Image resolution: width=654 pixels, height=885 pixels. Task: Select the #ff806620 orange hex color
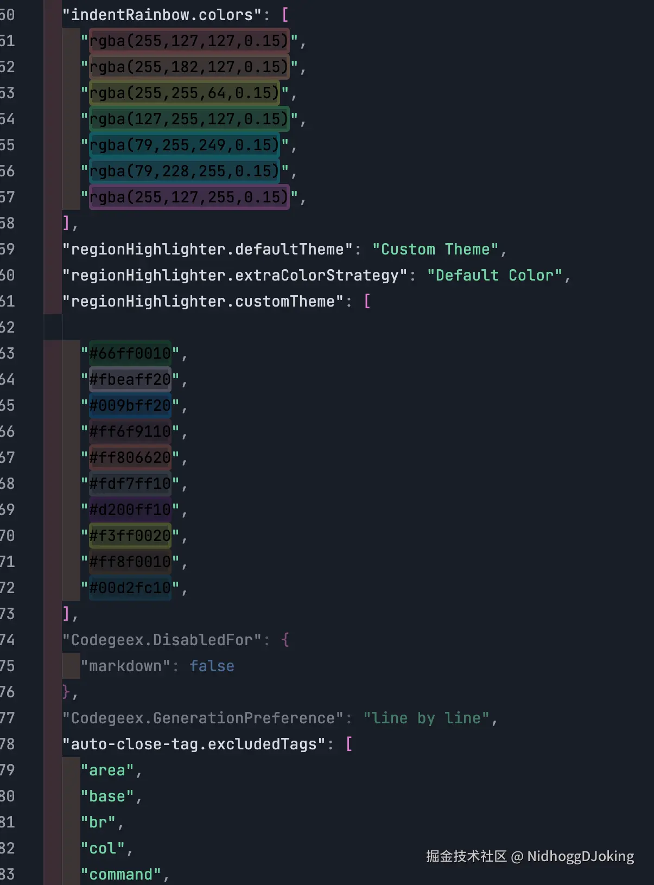click(130, 457)
